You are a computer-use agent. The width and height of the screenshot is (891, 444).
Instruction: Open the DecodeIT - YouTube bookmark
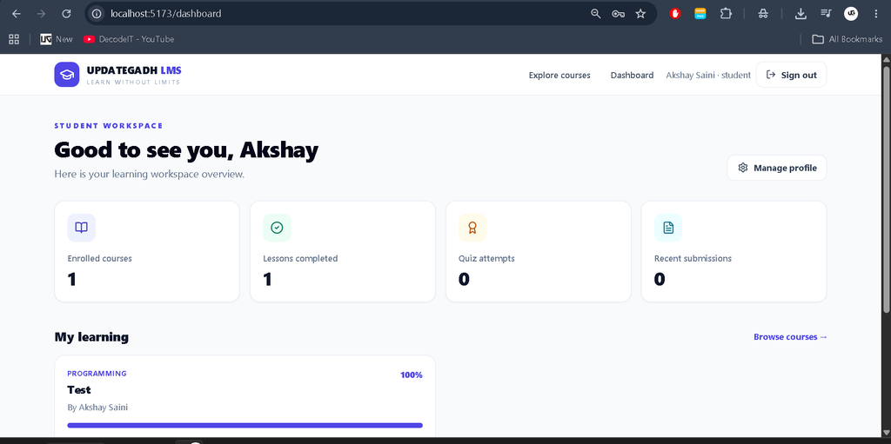click(129, 39)
